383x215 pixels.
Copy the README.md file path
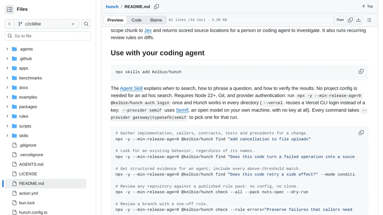(x=156, y=7)
